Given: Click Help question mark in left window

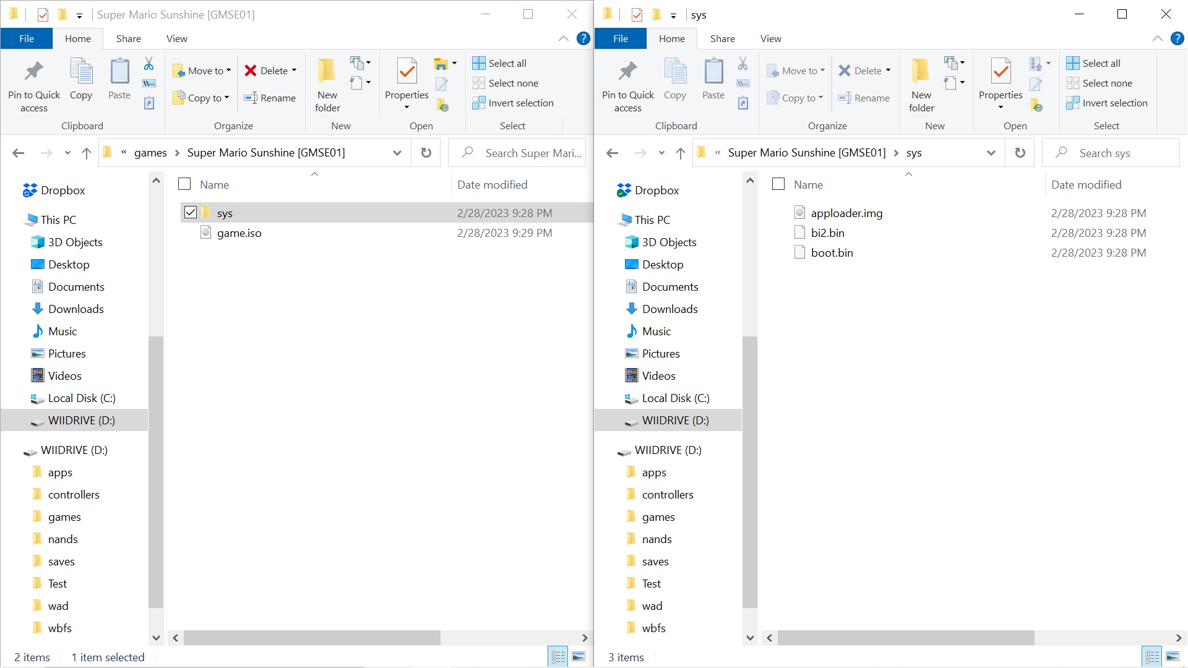Looking at the screenshot, I should pyautogui.click(x=583, y=38).
